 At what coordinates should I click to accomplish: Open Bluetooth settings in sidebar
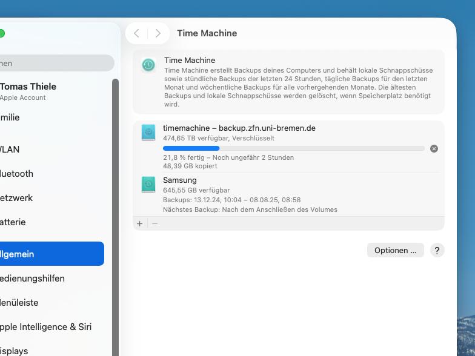point(18,174)
